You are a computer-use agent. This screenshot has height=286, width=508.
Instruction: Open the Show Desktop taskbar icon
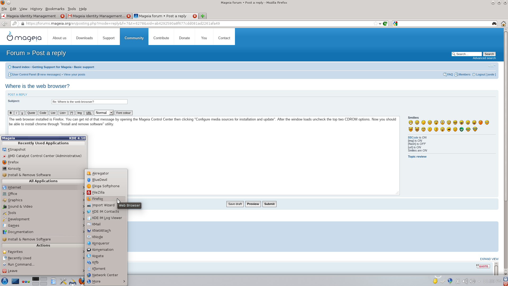pos(15,281)
